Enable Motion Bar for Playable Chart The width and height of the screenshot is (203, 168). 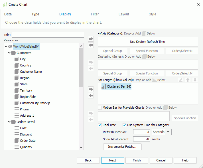click(100, 108)
